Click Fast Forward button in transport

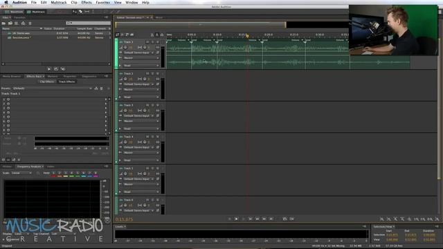(264, 219)
